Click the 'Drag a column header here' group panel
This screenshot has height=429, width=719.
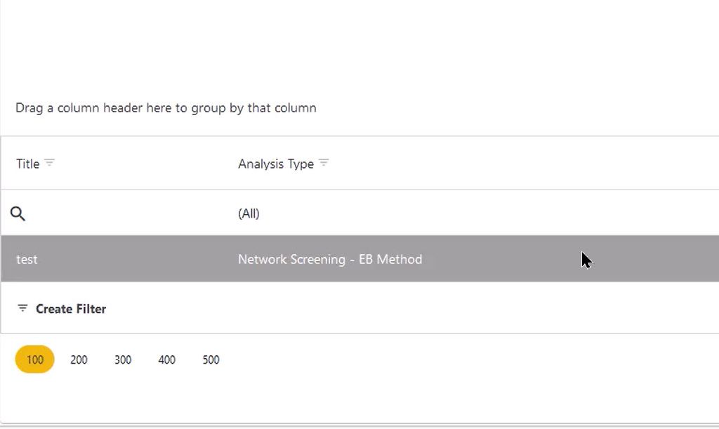pyautogui.click(x=166, y=108)
